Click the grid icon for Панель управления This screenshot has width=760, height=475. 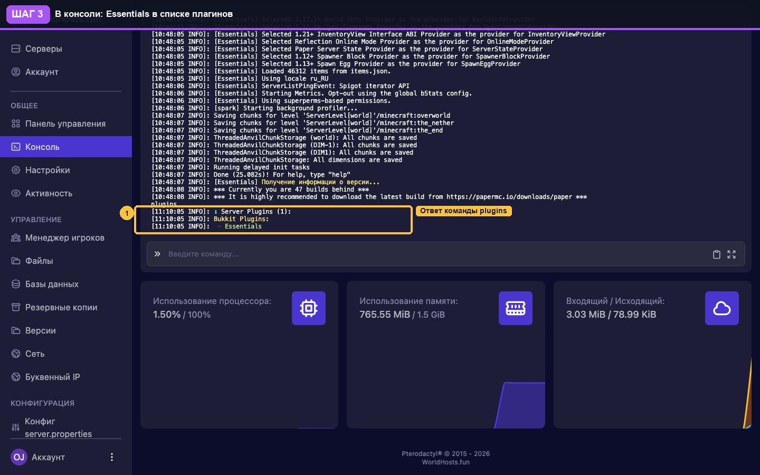click(x=16, y=123)
